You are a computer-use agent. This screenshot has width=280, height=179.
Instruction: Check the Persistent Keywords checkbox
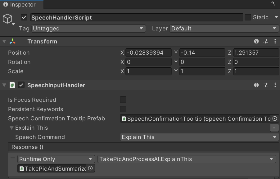point(123,109)
